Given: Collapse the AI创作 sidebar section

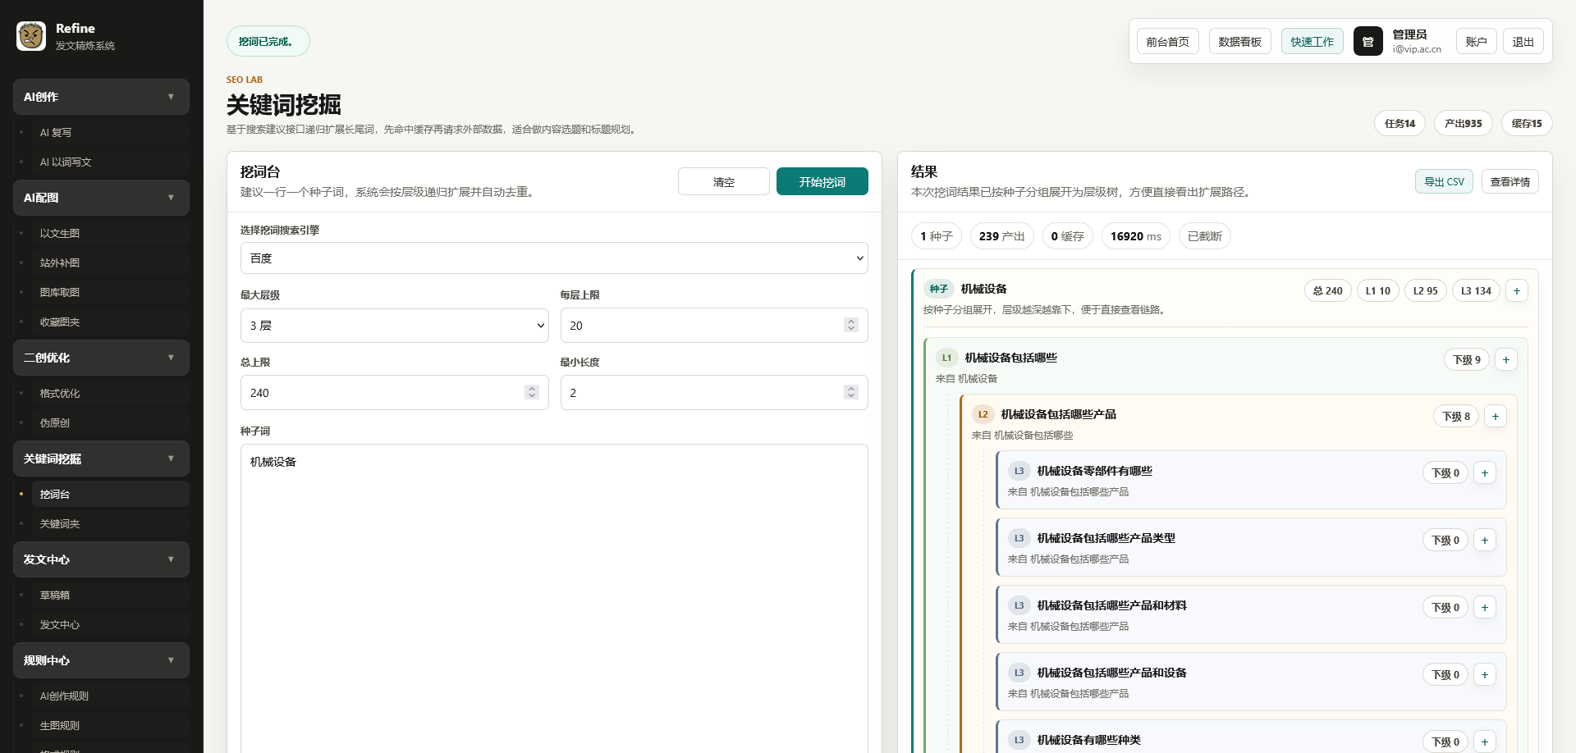Looking at the screenshot, I should click(x=101, y=97).
